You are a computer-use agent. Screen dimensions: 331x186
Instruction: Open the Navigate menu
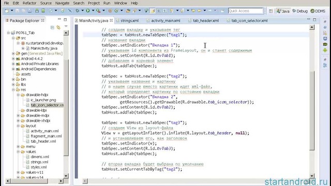point(62,3)
